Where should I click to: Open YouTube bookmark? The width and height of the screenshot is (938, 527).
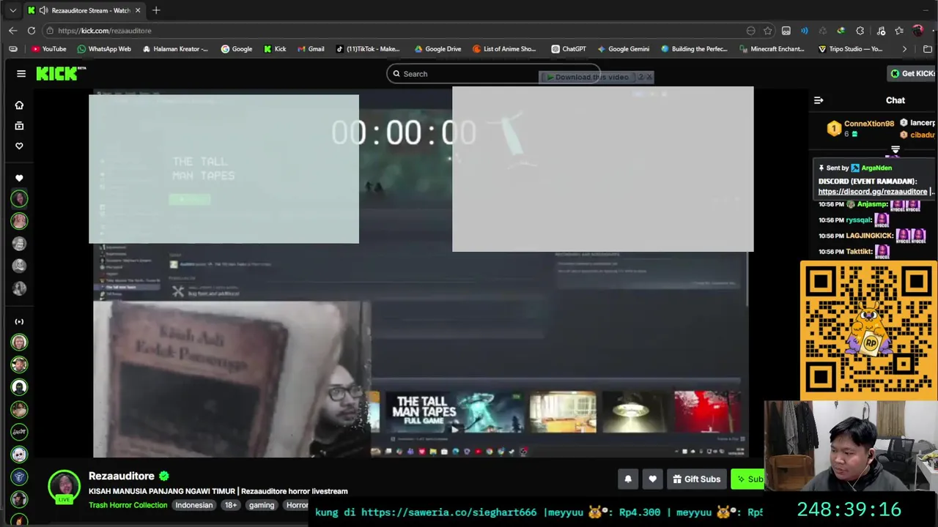click(48, 49)
